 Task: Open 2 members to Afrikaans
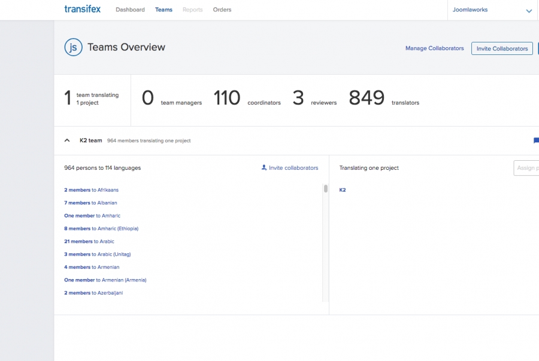tap(91, 190)
